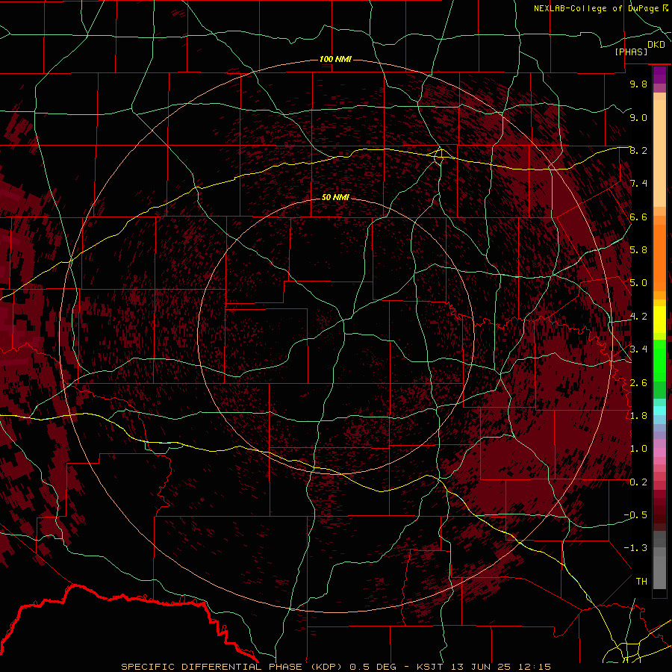The width and height of the screenshot is (672, 672).
Task: Click the -1.3 scale value
Action: click(x=635, y=548)
